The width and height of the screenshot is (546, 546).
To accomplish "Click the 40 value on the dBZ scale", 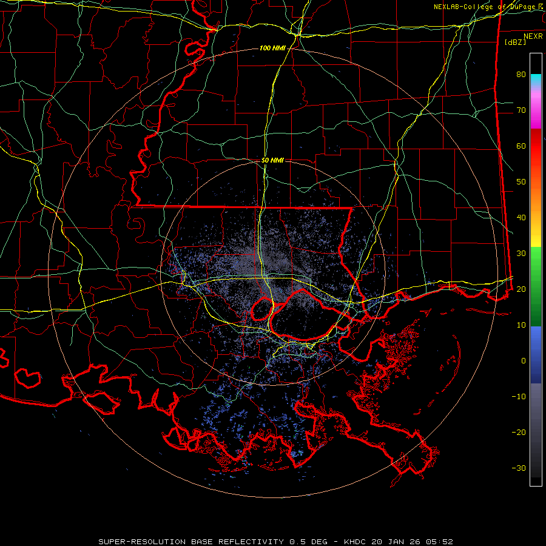I will pyautogui.click(x=521, y=218).
